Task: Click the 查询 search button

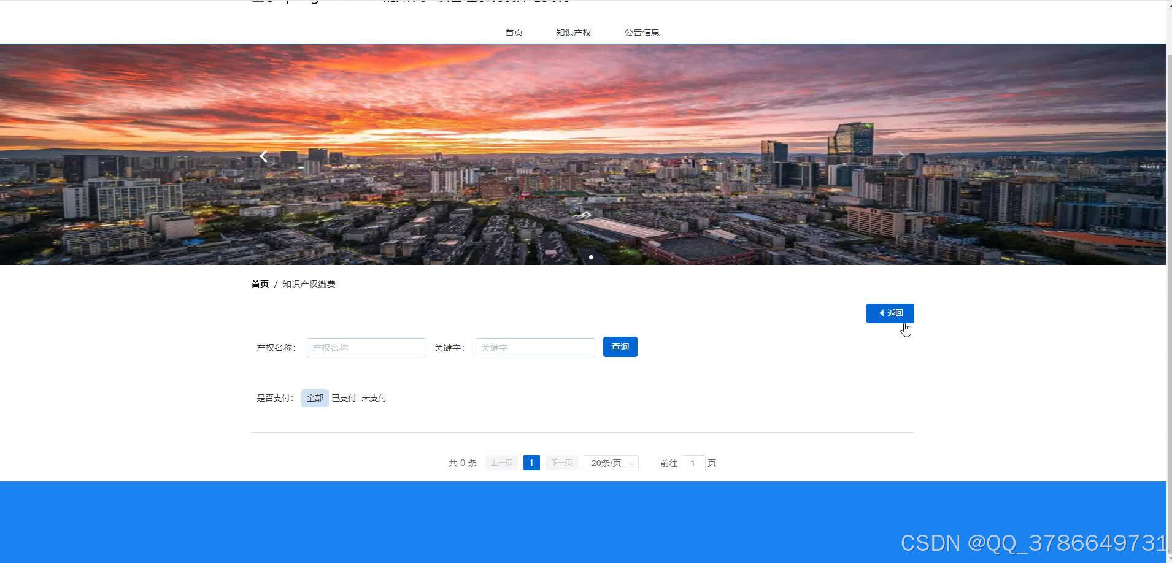Action: 620,347
